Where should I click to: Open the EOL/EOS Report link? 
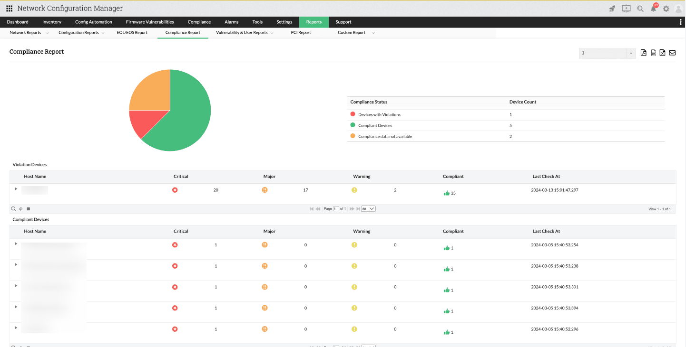pos(132,33)
